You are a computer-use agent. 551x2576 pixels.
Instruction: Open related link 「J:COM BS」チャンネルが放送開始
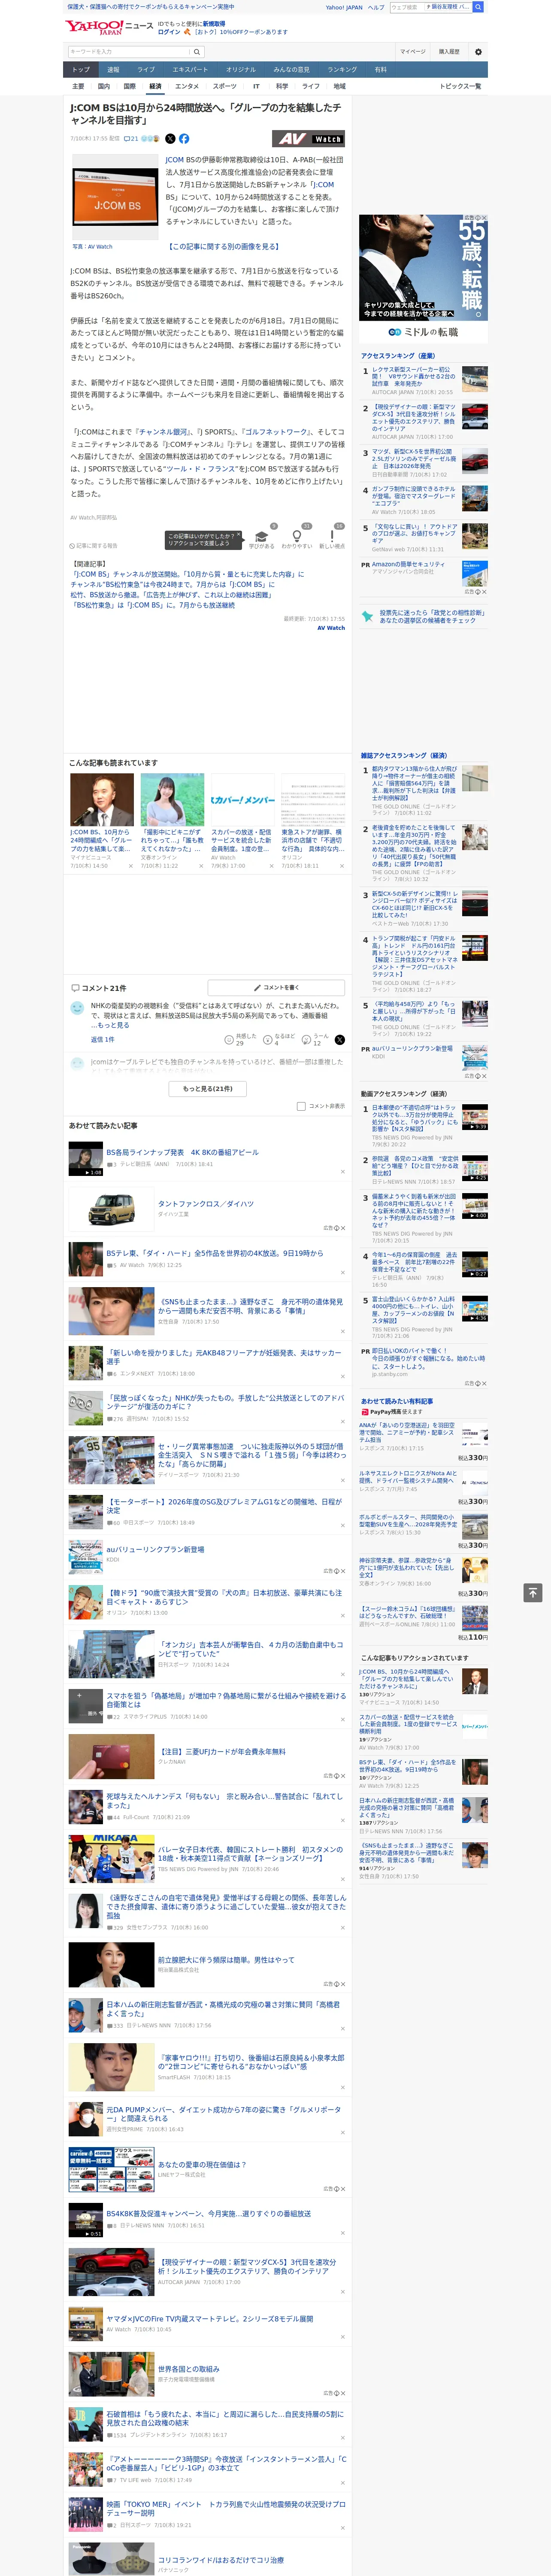(x=188, y=574)
